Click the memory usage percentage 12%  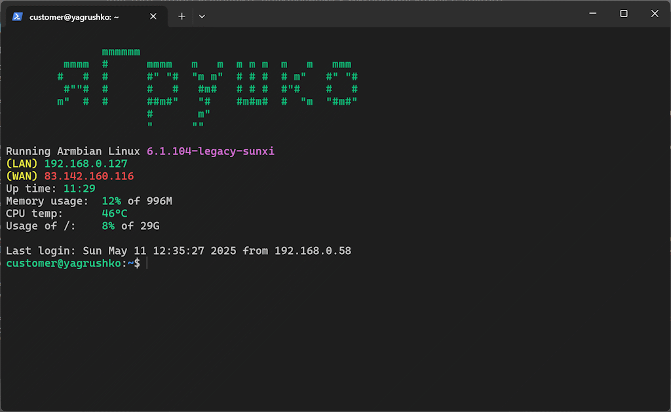[x=111, y=200]
